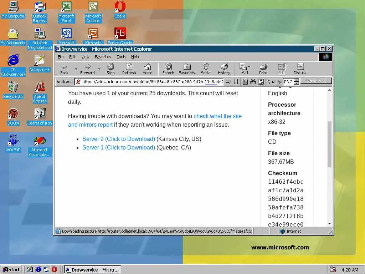Open IE (Browservice) desktop icon
The height and width of the screenshot is (274, 365).
[x=13, y=66]
